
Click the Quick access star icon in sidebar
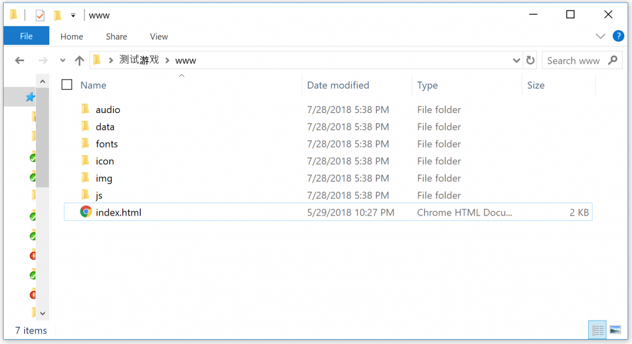pyautogui.click(x=30, y=97)
